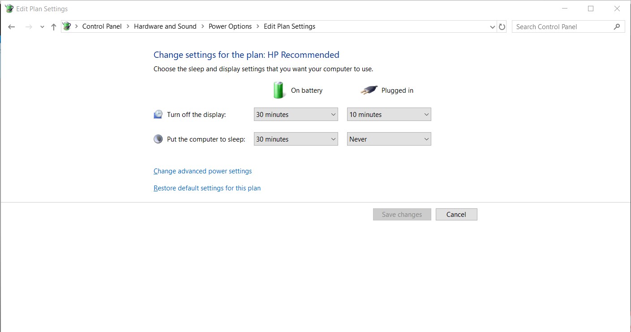Click Put the computer to sleep label
The width and height of the screenshot is (631, 332).
206,139
